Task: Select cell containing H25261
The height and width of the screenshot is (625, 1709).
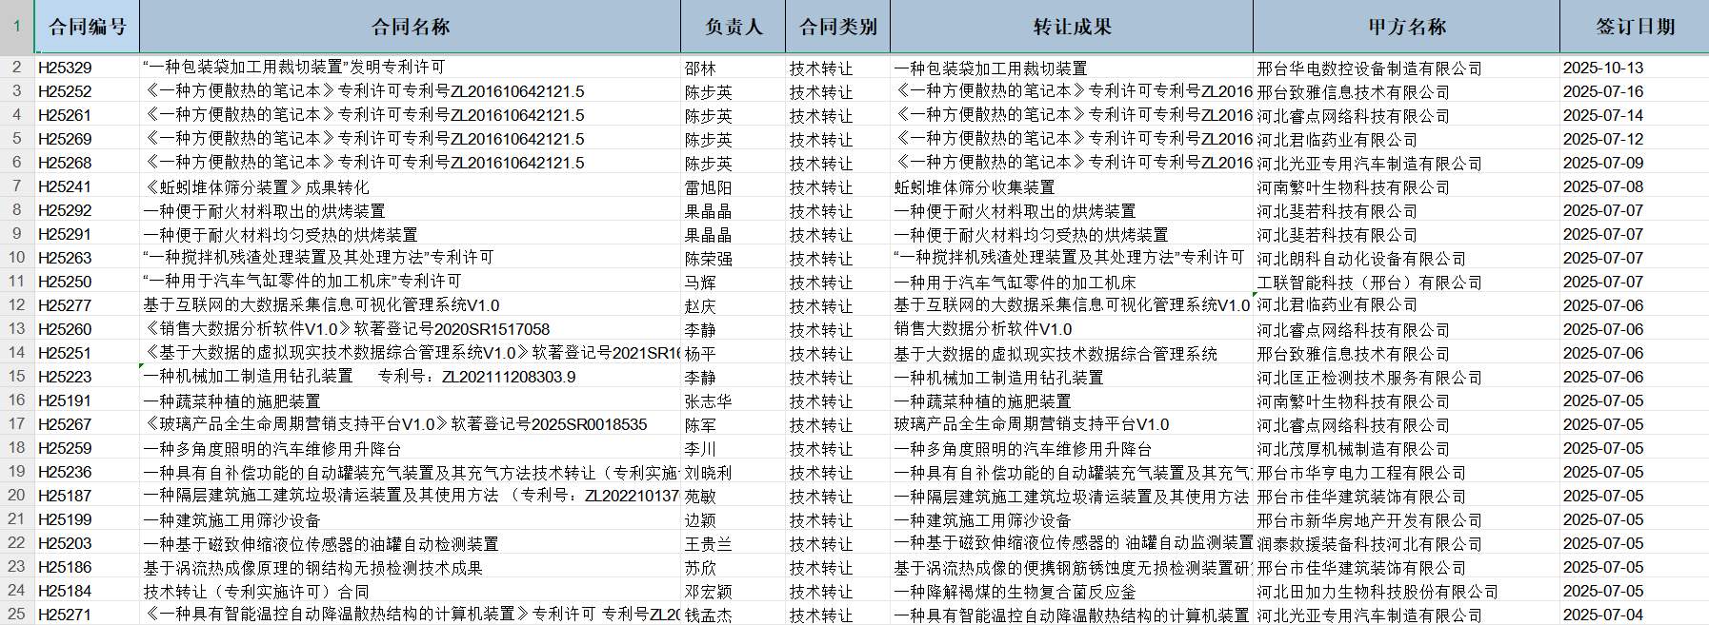Action: [x=88, y=115]
